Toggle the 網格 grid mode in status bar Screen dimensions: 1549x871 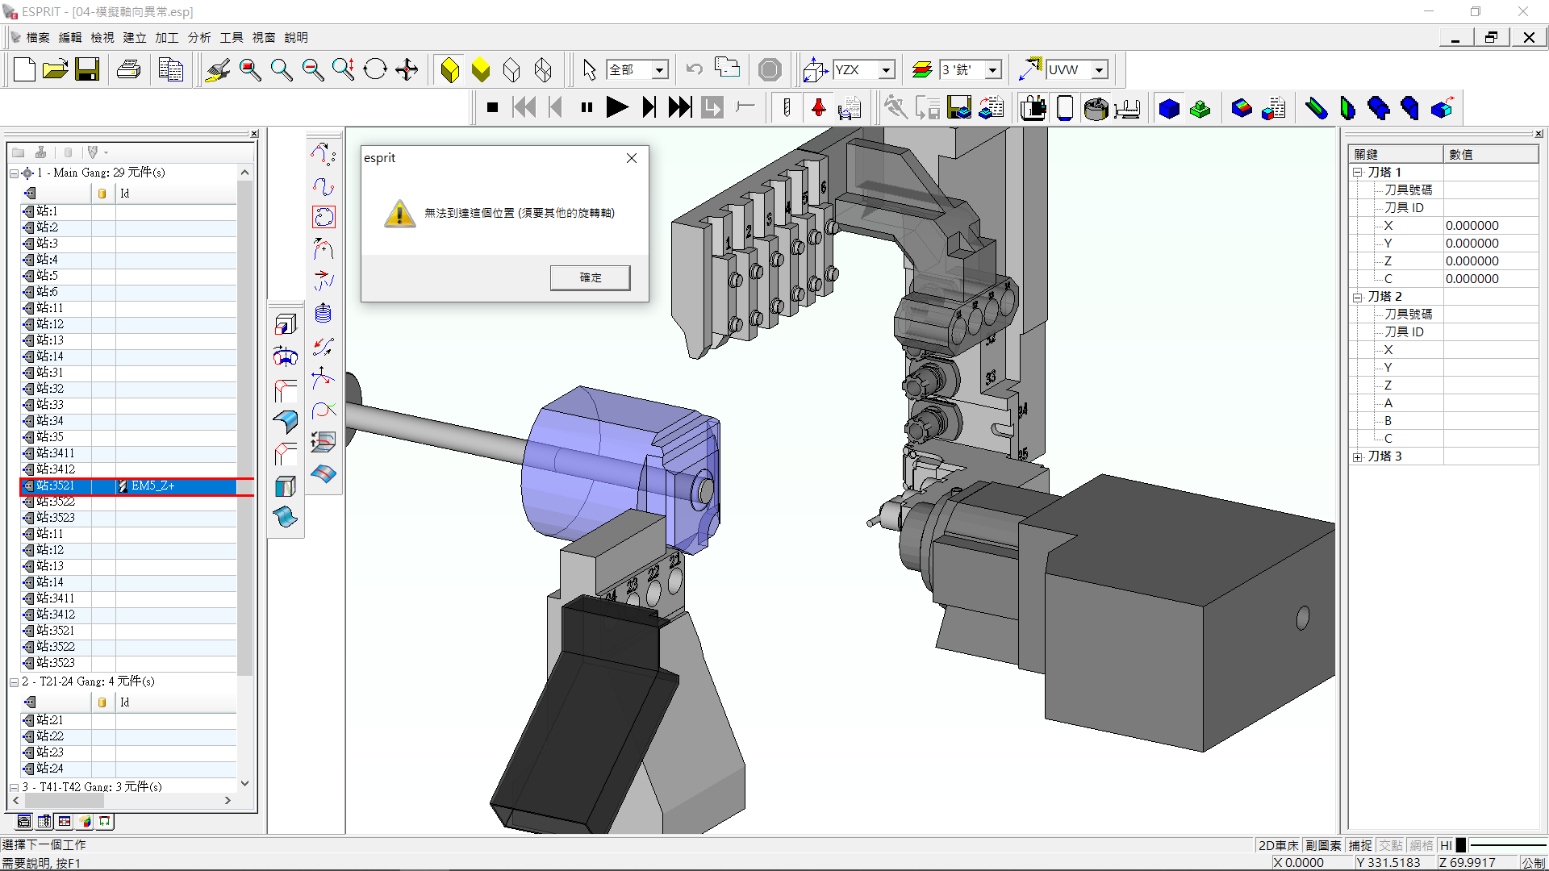click(x=1421, y=845)
